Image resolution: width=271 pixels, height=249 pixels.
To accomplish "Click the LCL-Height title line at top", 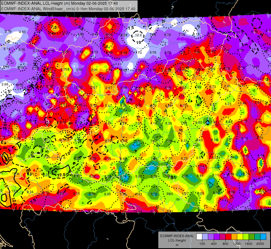I will (60, 3).
